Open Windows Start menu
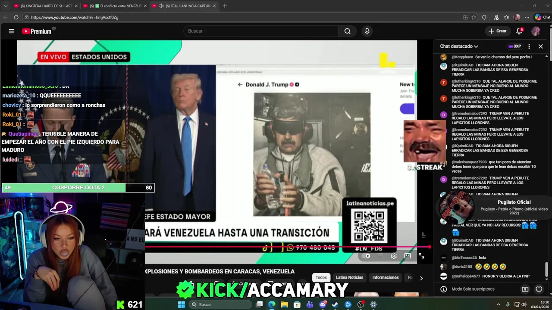This screenshot has width=552, height=310. pos(182,304)
